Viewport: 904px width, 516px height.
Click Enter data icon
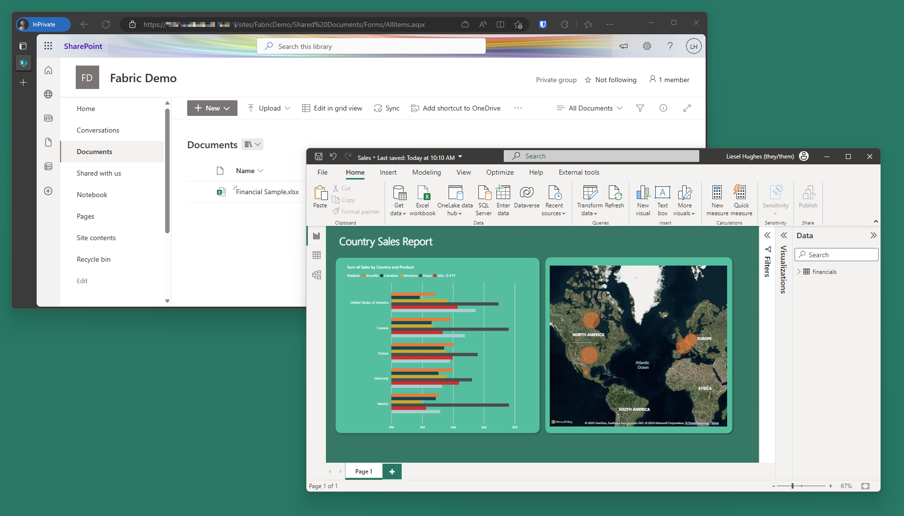pyautogui.click(x=503, y=193)
